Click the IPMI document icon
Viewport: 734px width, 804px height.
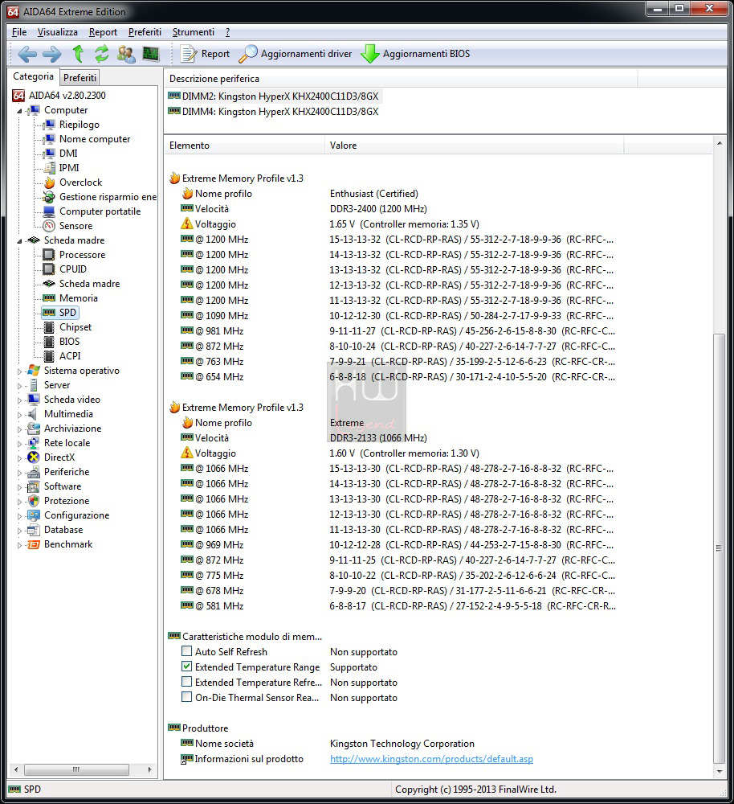[49, 168]
